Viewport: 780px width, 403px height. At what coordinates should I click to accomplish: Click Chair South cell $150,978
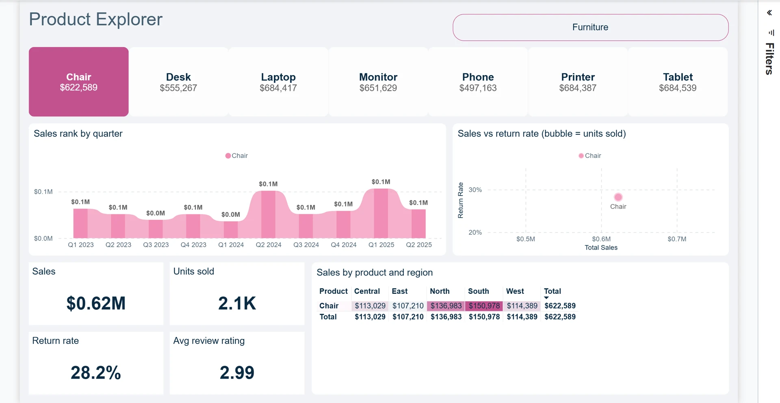click(484, 306)
